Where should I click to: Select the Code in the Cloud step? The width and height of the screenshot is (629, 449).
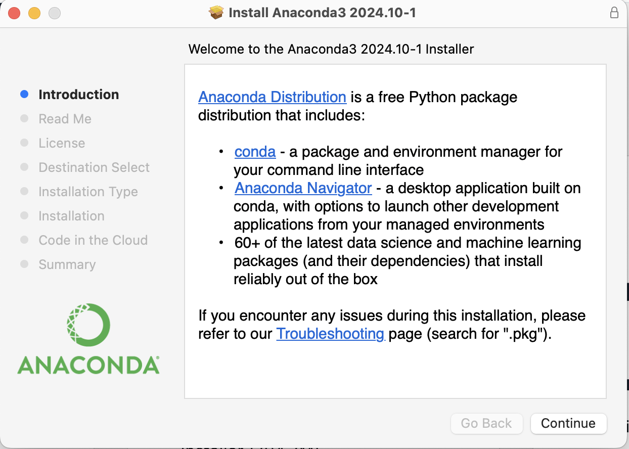93,240
